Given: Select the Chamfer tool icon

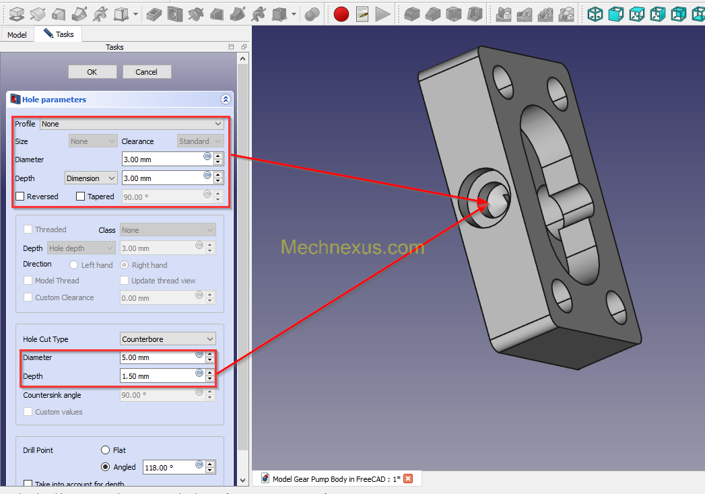Looking at the screenshot, I should click(433, 14).
